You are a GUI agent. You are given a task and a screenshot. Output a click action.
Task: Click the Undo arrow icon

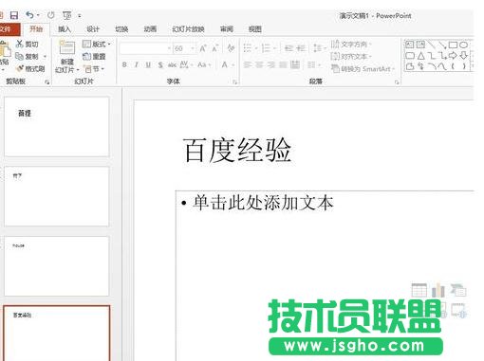pyautogui.click(x=29, y=15)
